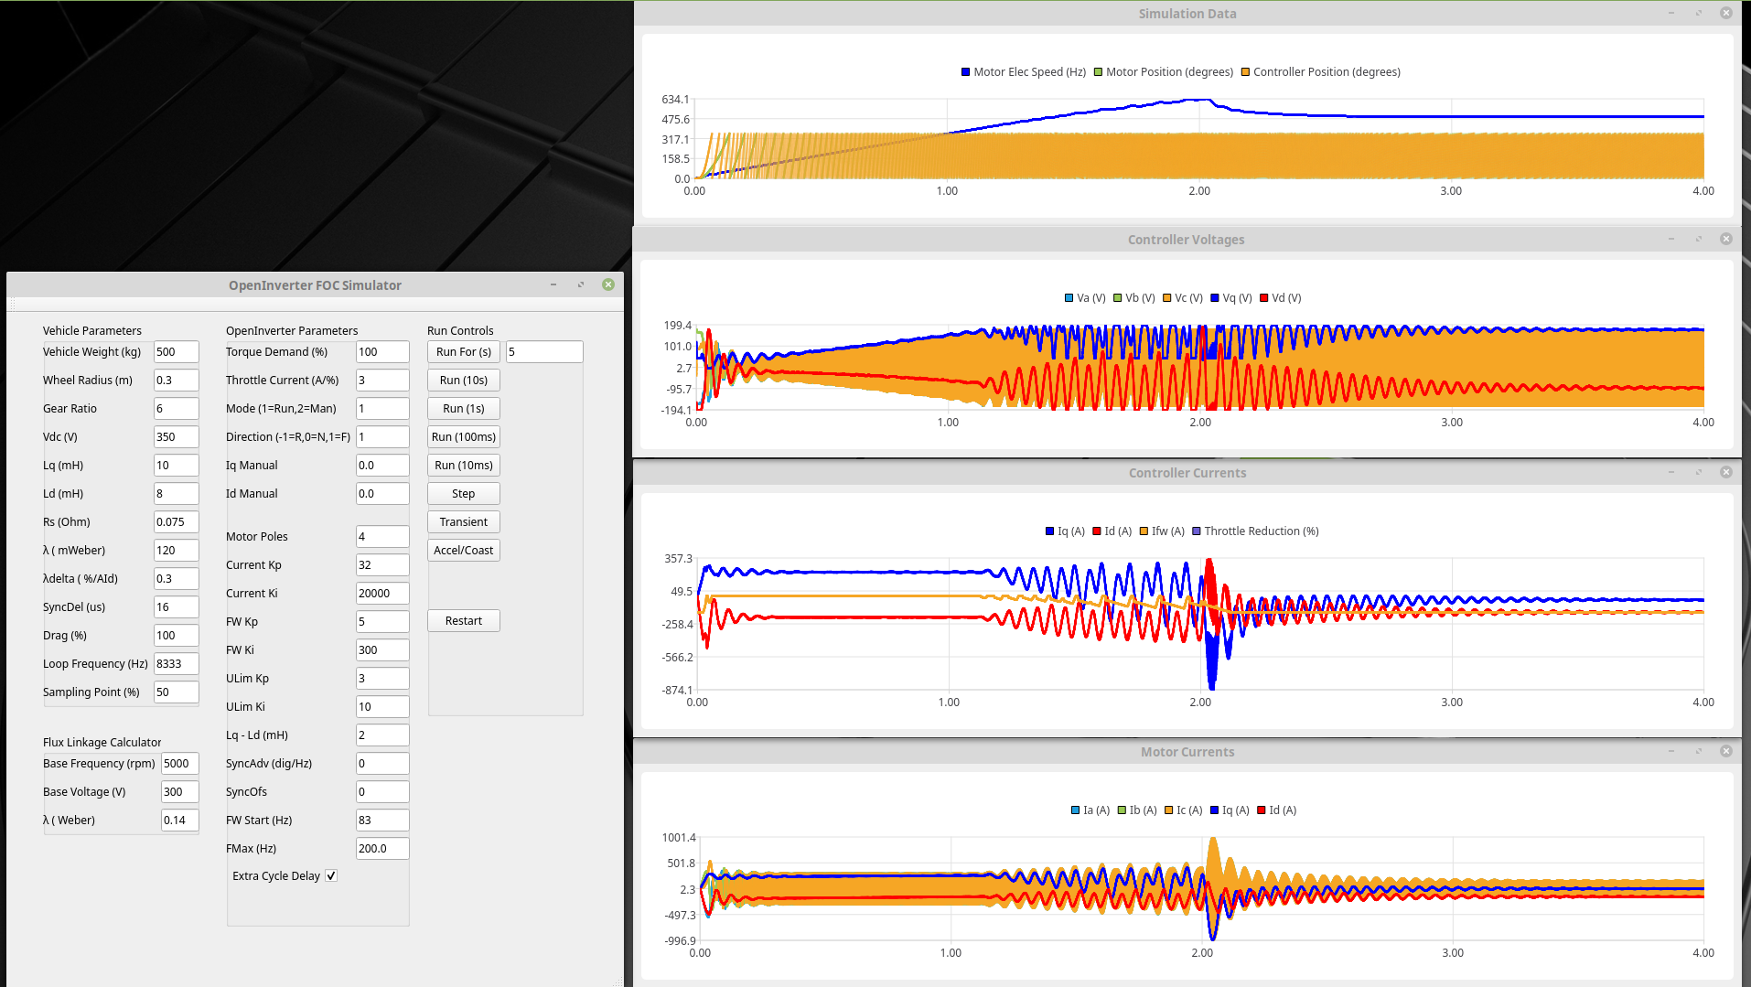Viewport: 1751px width, 987px height.
Task: Close the OpenInverter FOC Simulator window
Action: 608,285
